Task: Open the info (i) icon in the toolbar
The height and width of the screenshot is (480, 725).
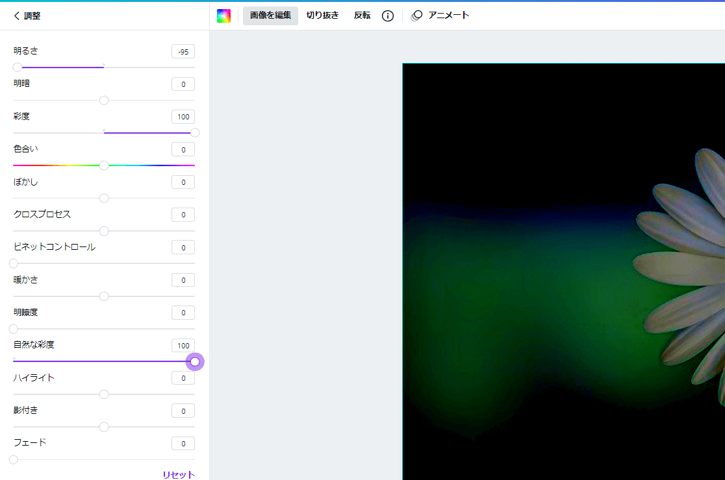Action: point(388,15)
